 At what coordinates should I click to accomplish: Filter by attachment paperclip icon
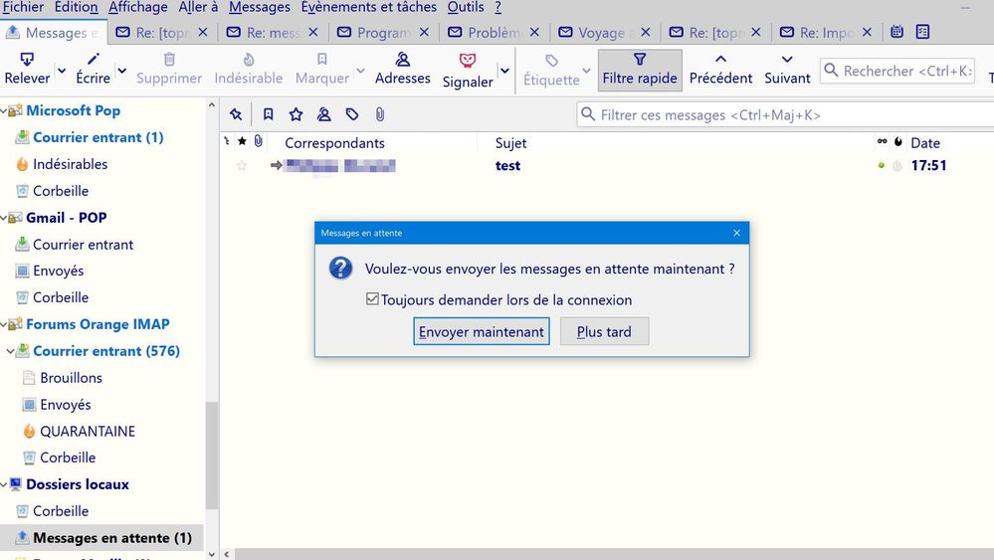tap(380, 114)
